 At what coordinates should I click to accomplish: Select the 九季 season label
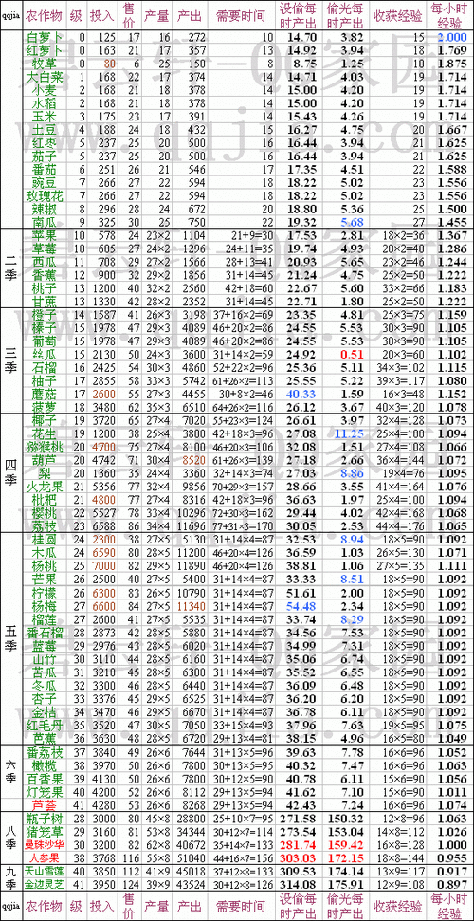pos(11,877)
